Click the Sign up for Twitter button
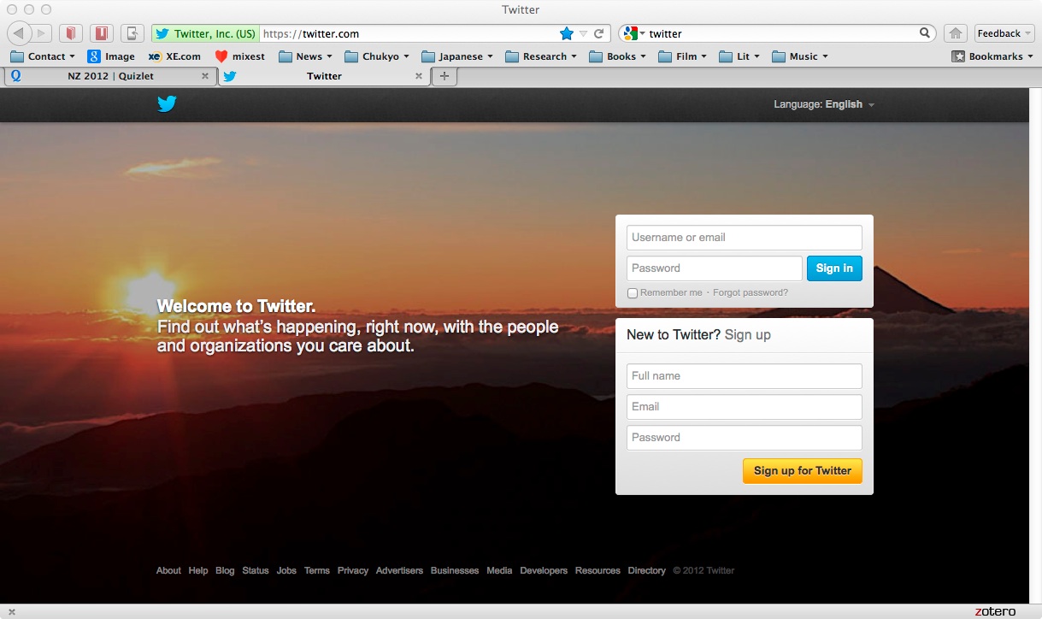The image size is (1042, 619). [803, 471]
